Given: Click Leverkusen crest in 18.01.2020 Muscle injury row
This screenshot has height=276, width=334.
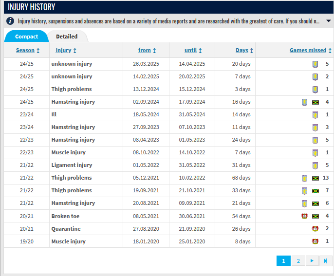Looking at the screenshot, I should 315,241.
